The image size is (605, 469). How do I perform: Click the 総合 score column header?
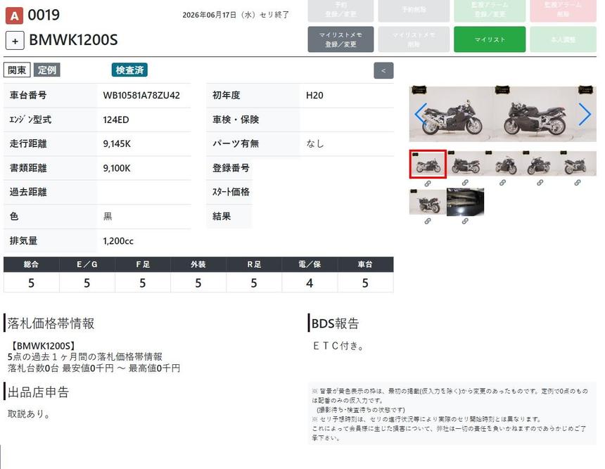[x=31, y=264]
